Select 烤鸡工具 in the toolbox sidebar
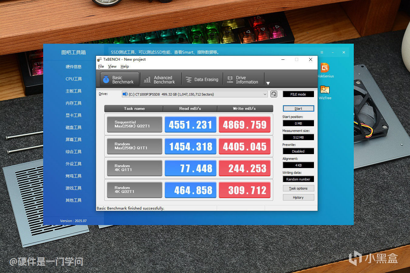 (x=74, y=176)
